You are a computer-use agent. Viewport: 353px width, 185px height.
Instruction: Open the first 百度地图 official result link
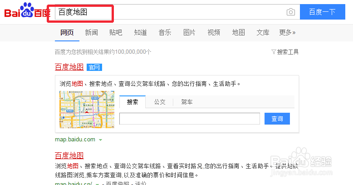pos(69,67)
